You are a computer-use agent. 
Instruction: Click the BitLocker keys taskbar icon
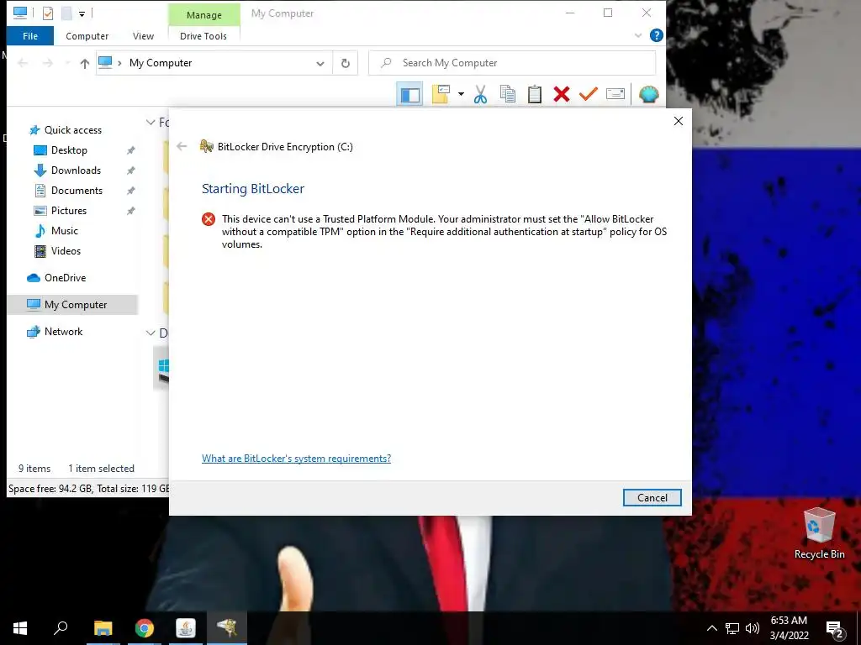coord(227,628)
